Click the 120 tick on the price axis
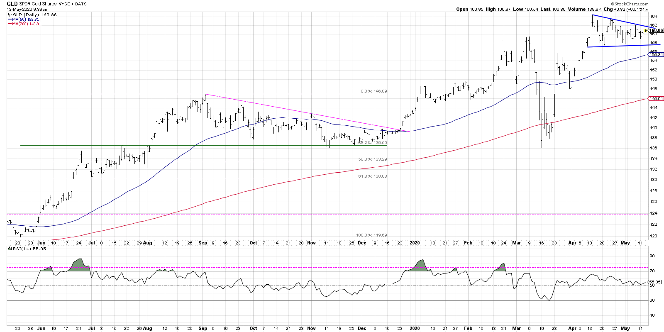Viewport: 664px width, 332px height. (654, 236)
